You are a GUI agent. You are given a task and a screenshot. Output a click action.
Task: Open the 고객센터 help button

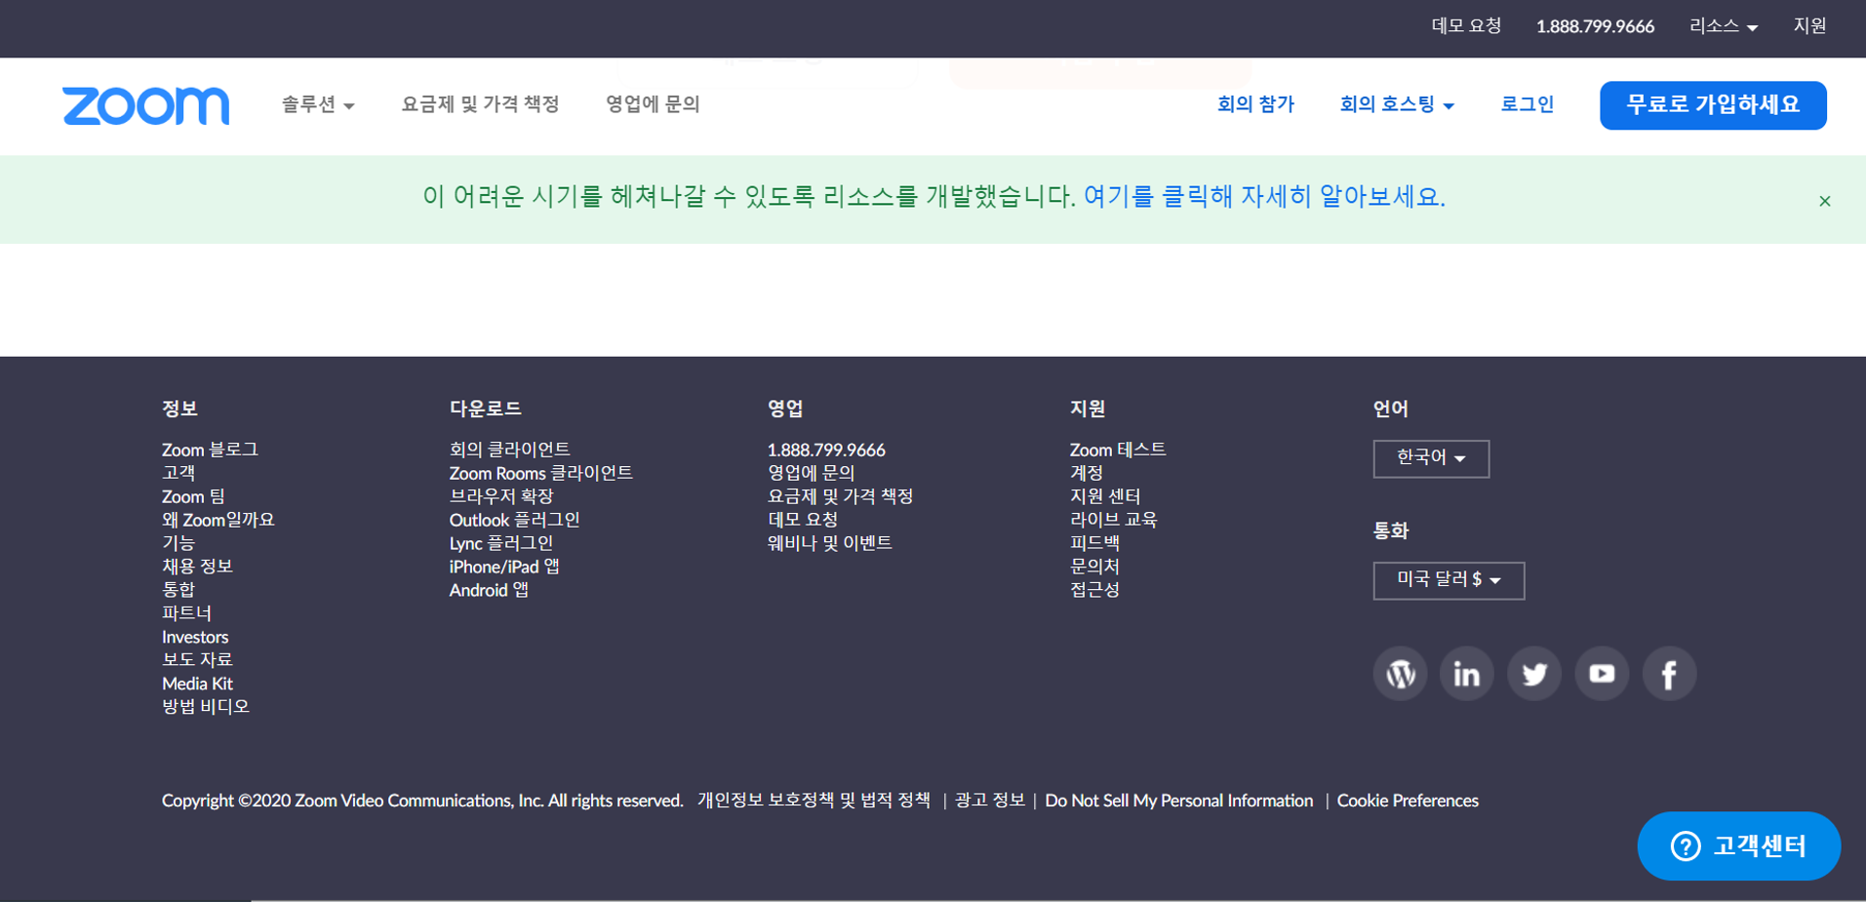1738,845
